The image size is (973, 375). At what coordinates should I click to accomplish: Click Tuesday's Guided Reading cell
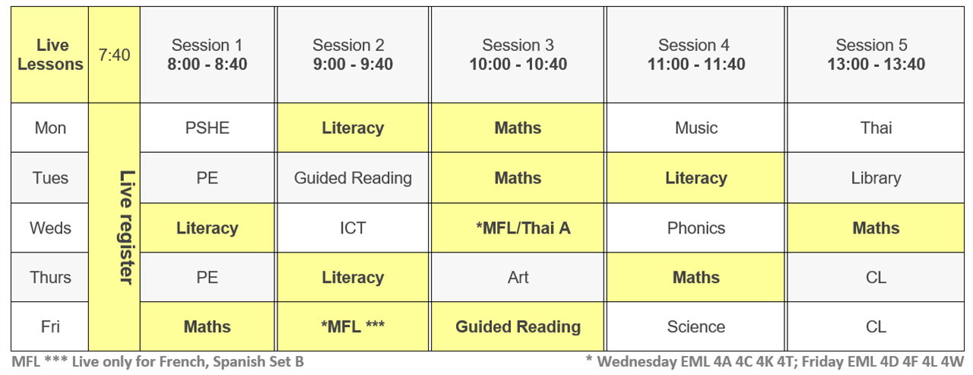[353, 178]
